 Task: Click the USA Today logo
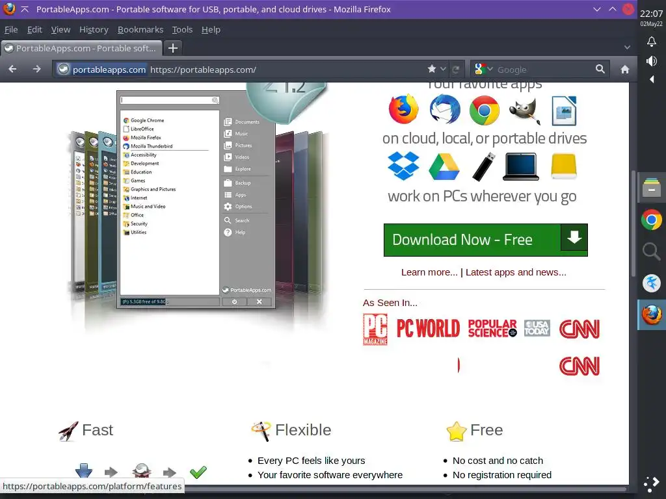[537, 328]
